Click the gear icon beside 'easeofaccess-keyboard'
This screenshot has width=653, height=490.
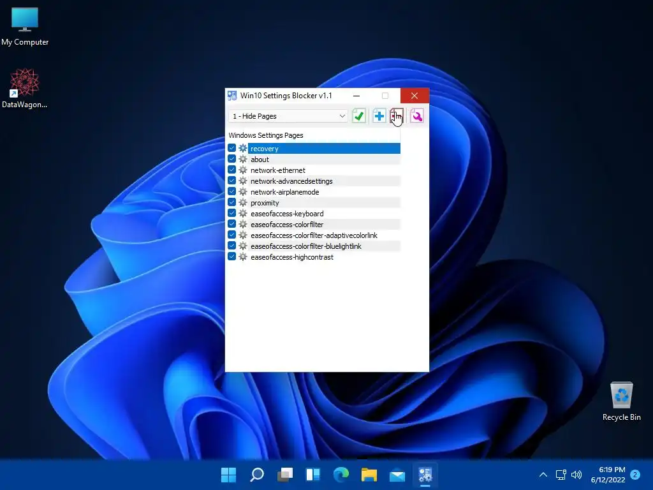[243, 213]
